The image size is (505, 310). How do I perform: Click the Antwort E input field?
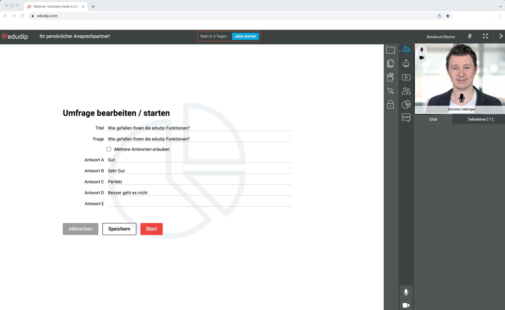[x=199, y=204]
